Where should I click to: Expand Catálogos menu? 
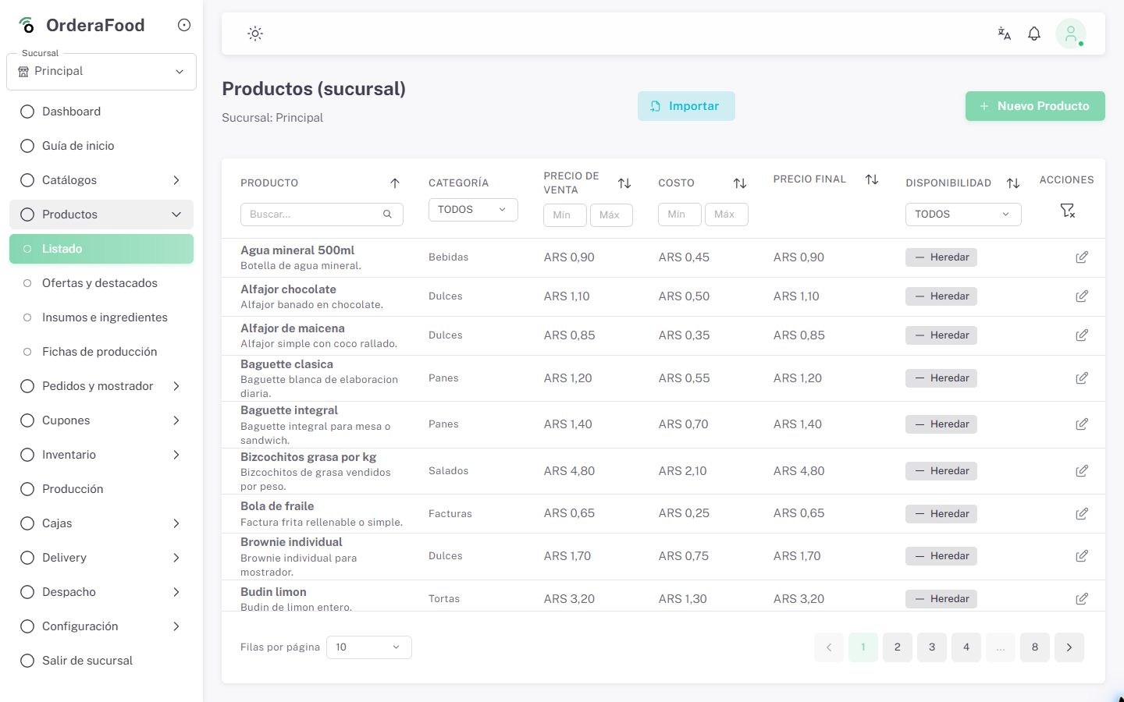(101, 180)
